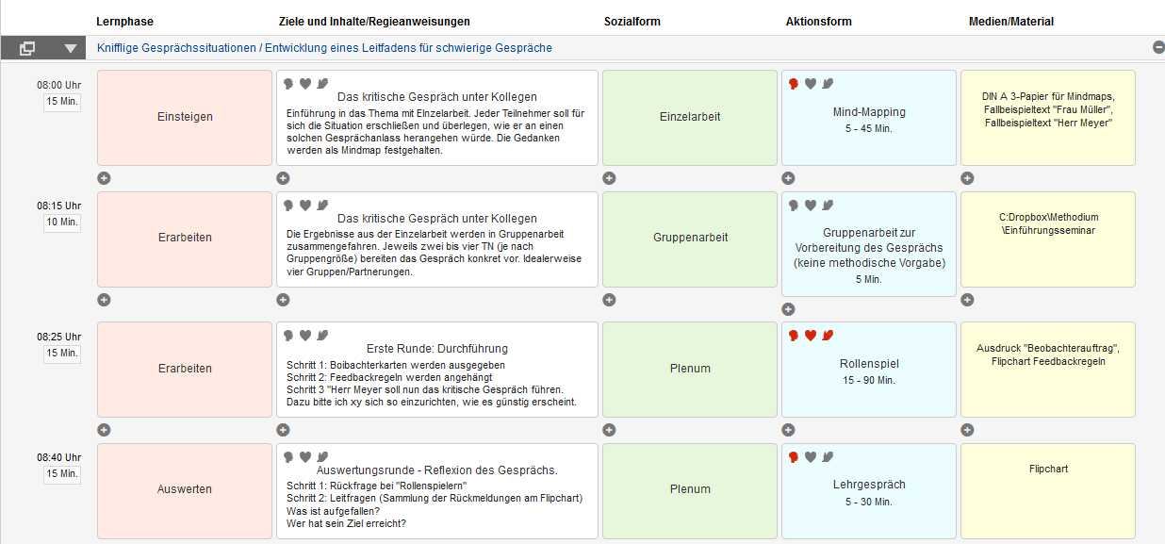Click the Sozialform column header
1165x544 pixels.
(633, 22)
